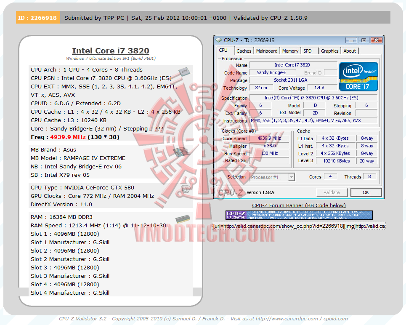Click the RAM module icon beside RAM
Image resolution: width=406 pixels, height=325 pixels.
pyautogui.click(x=183, y=219)
